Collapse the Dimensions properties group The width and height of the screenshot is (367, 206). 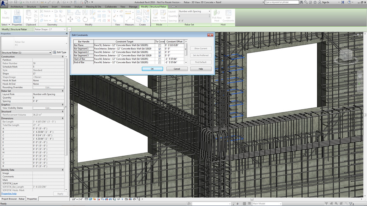point(62,118)
